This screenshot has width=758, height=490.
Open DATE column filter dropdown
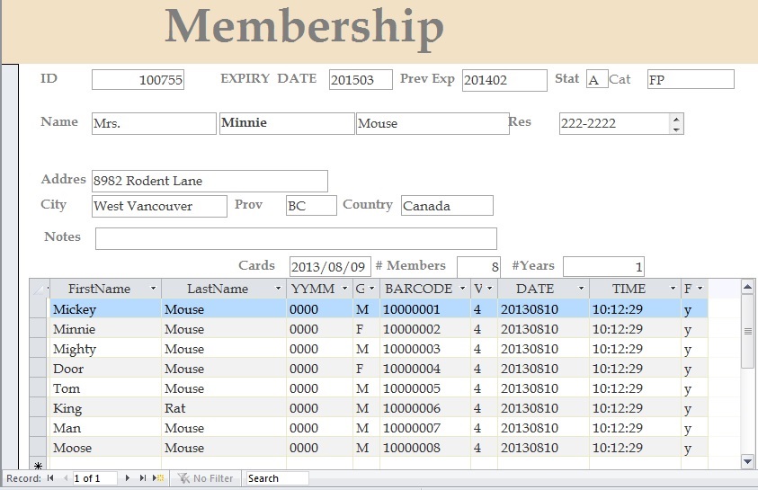581,289
